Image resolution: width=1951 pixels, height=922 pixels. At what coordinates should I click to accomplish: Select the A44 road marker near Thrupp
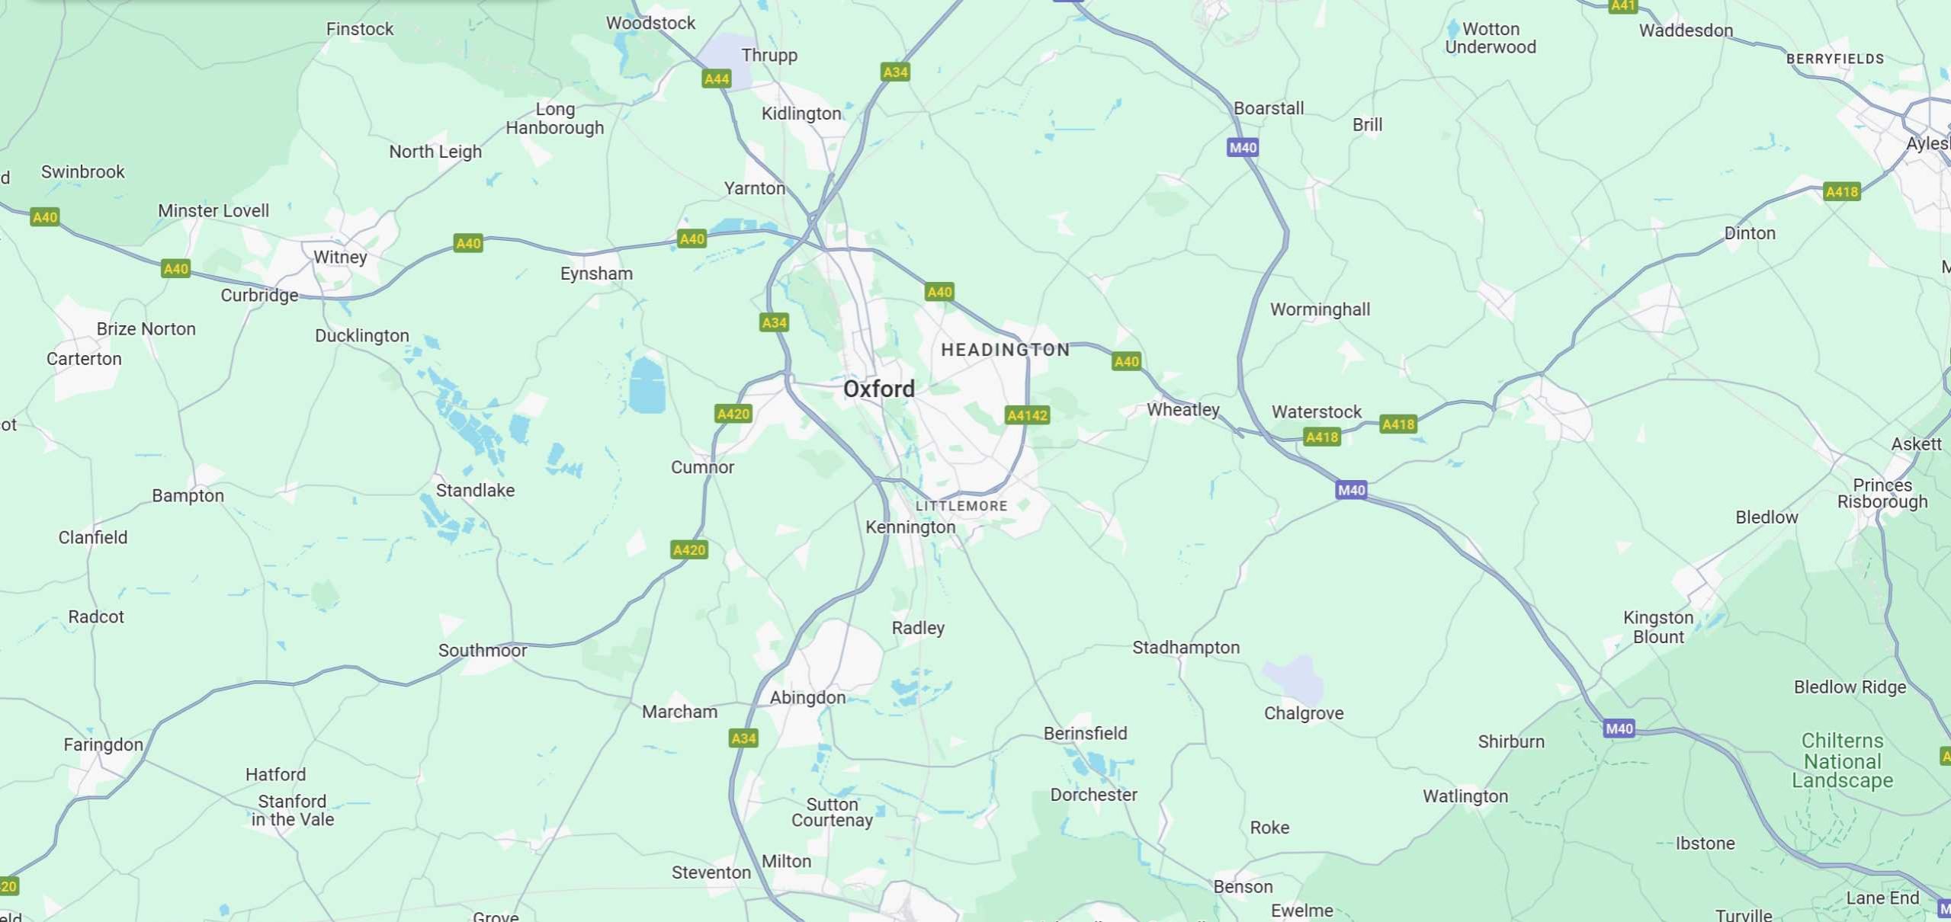716,78
